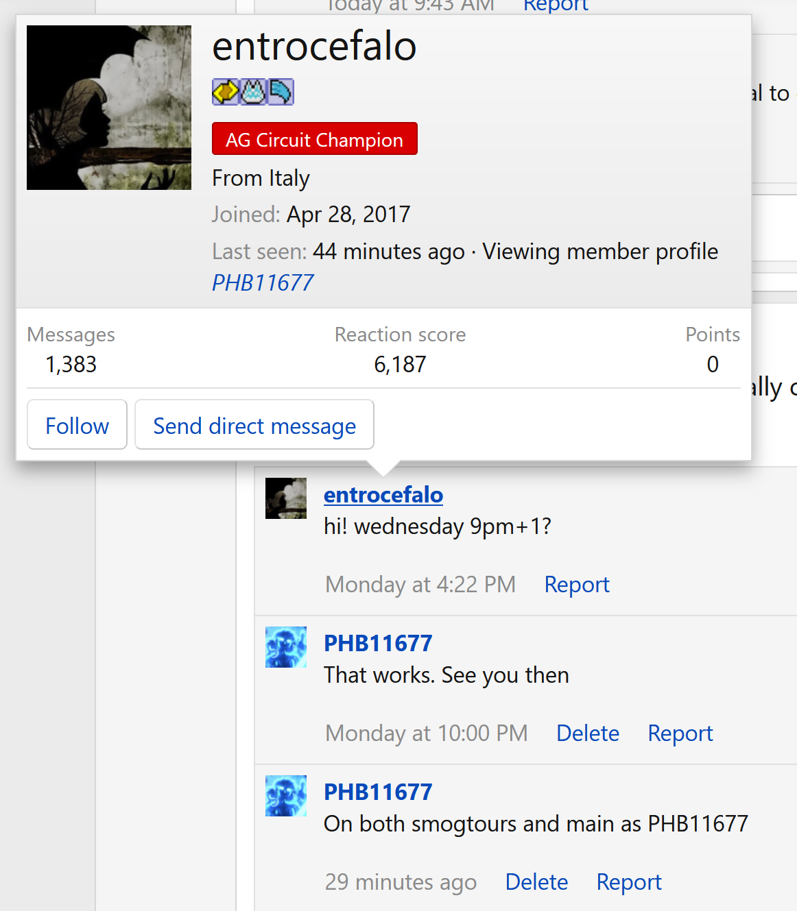The width and height of the screenshot is (797, 911).
Task: Click entrocefalo's small avatar beside the comment
Action: (x=286, y=498)
